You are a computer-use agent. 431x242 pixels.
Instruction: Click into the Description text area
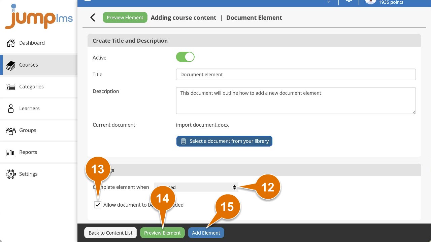tap(296, 100)
